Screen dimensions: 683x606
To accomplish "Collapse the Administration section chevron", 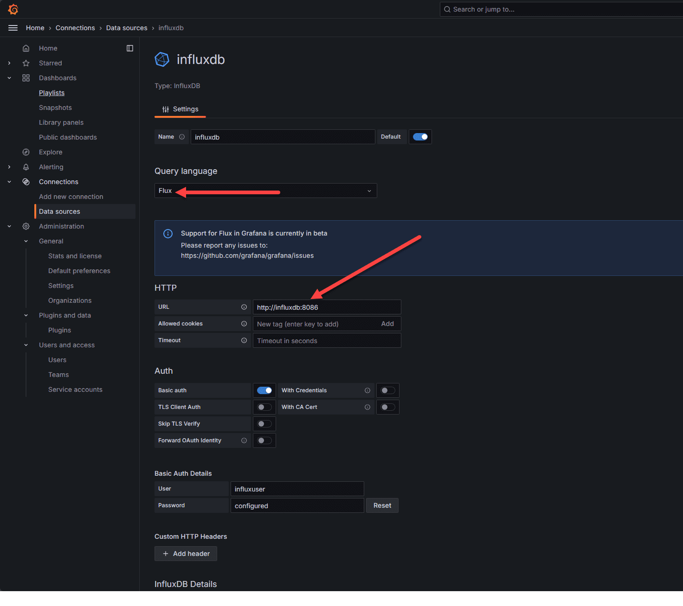I will pos(9,226).
